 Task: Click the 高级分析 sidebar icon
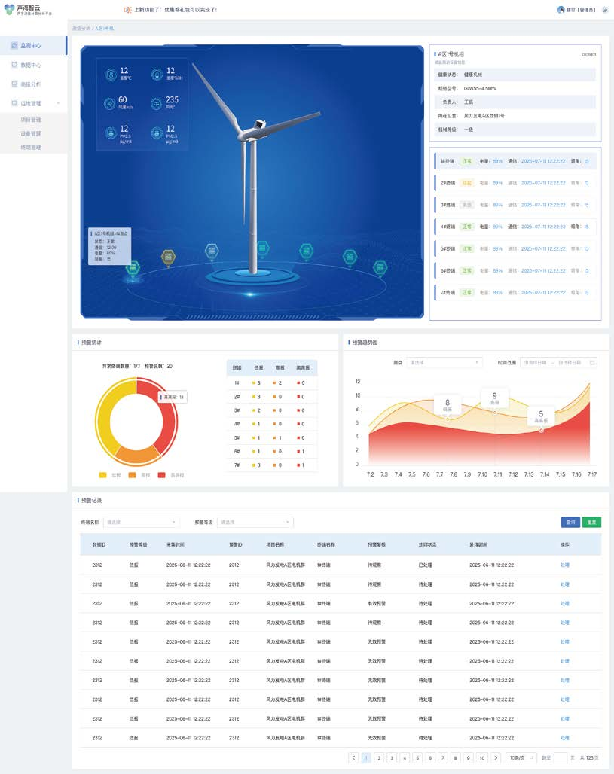[14, 84]
